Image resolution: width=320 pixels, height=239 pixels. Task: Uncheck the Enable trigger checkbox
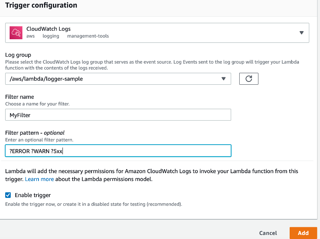[x=8, y=195]
